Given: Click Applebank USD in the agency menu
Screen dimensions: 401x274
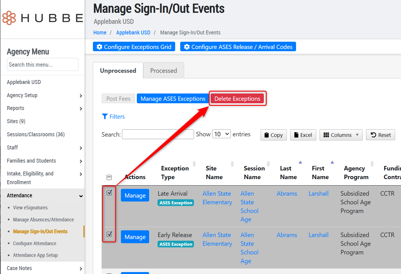Looking at the screenshot, I should tap(24, 82).
